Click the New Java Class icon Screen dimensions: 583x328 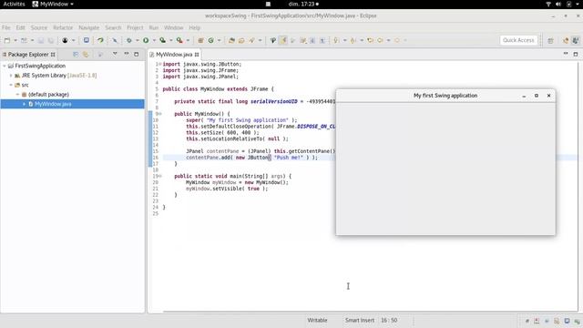tap(210, 40)
